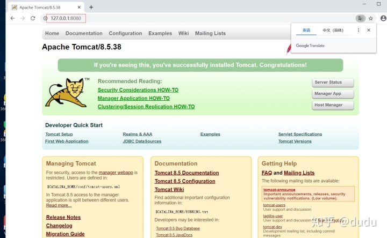Open the Changelog link
Viewport: 387px width, 238px height.
tap(59, 226)
